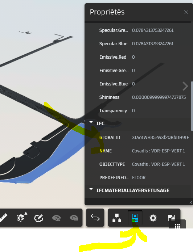
Task: Select the Specular.Gre... value 0.0784313753247261
Action: [153, 30]
